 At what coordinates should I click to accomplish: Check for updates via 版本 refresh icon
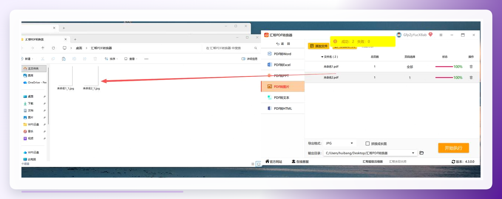(454, 162)
